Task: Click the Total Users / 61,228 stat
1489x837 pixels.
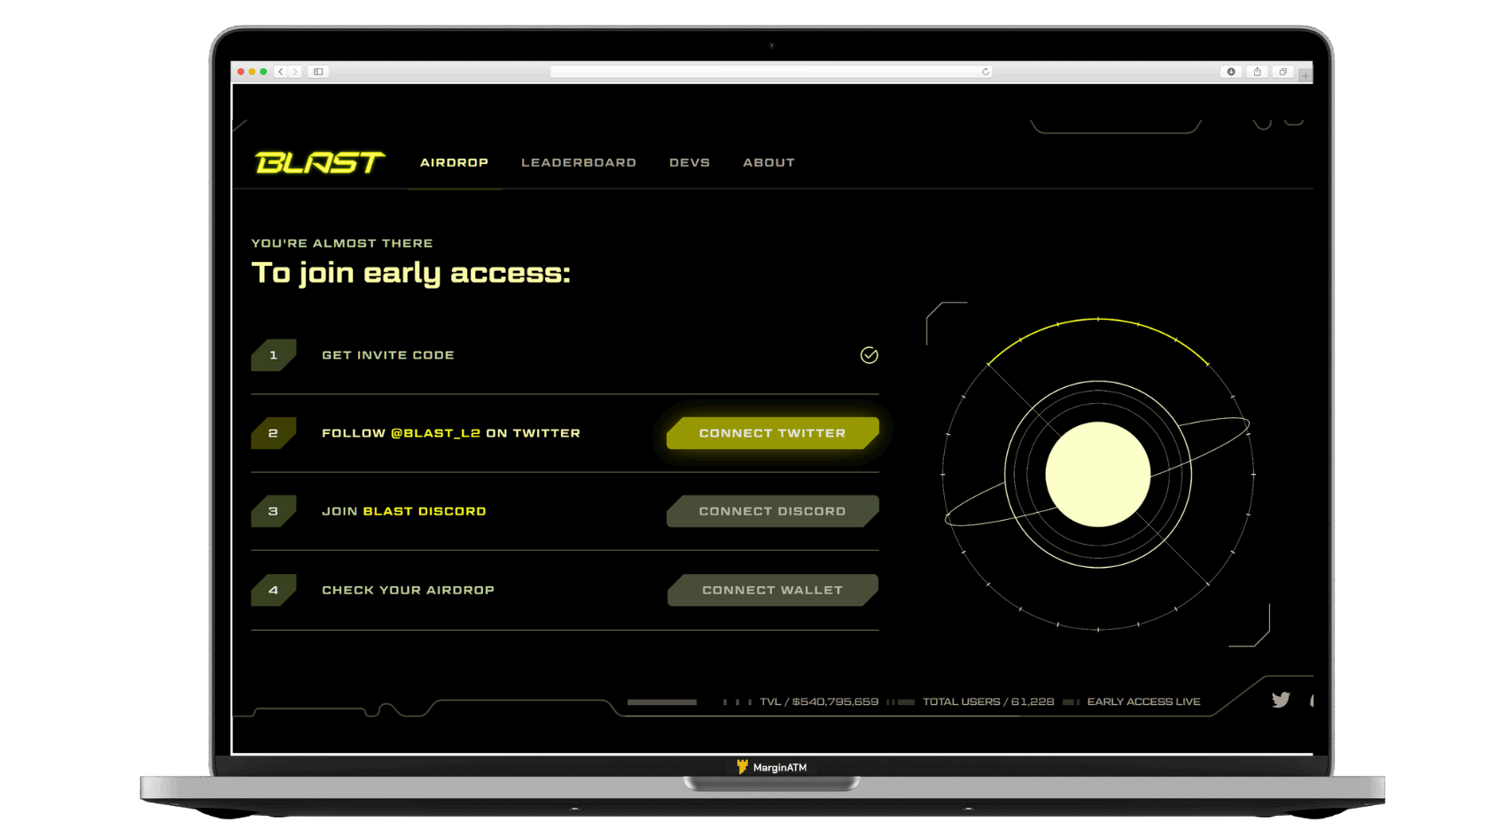Action: (988, 701)
